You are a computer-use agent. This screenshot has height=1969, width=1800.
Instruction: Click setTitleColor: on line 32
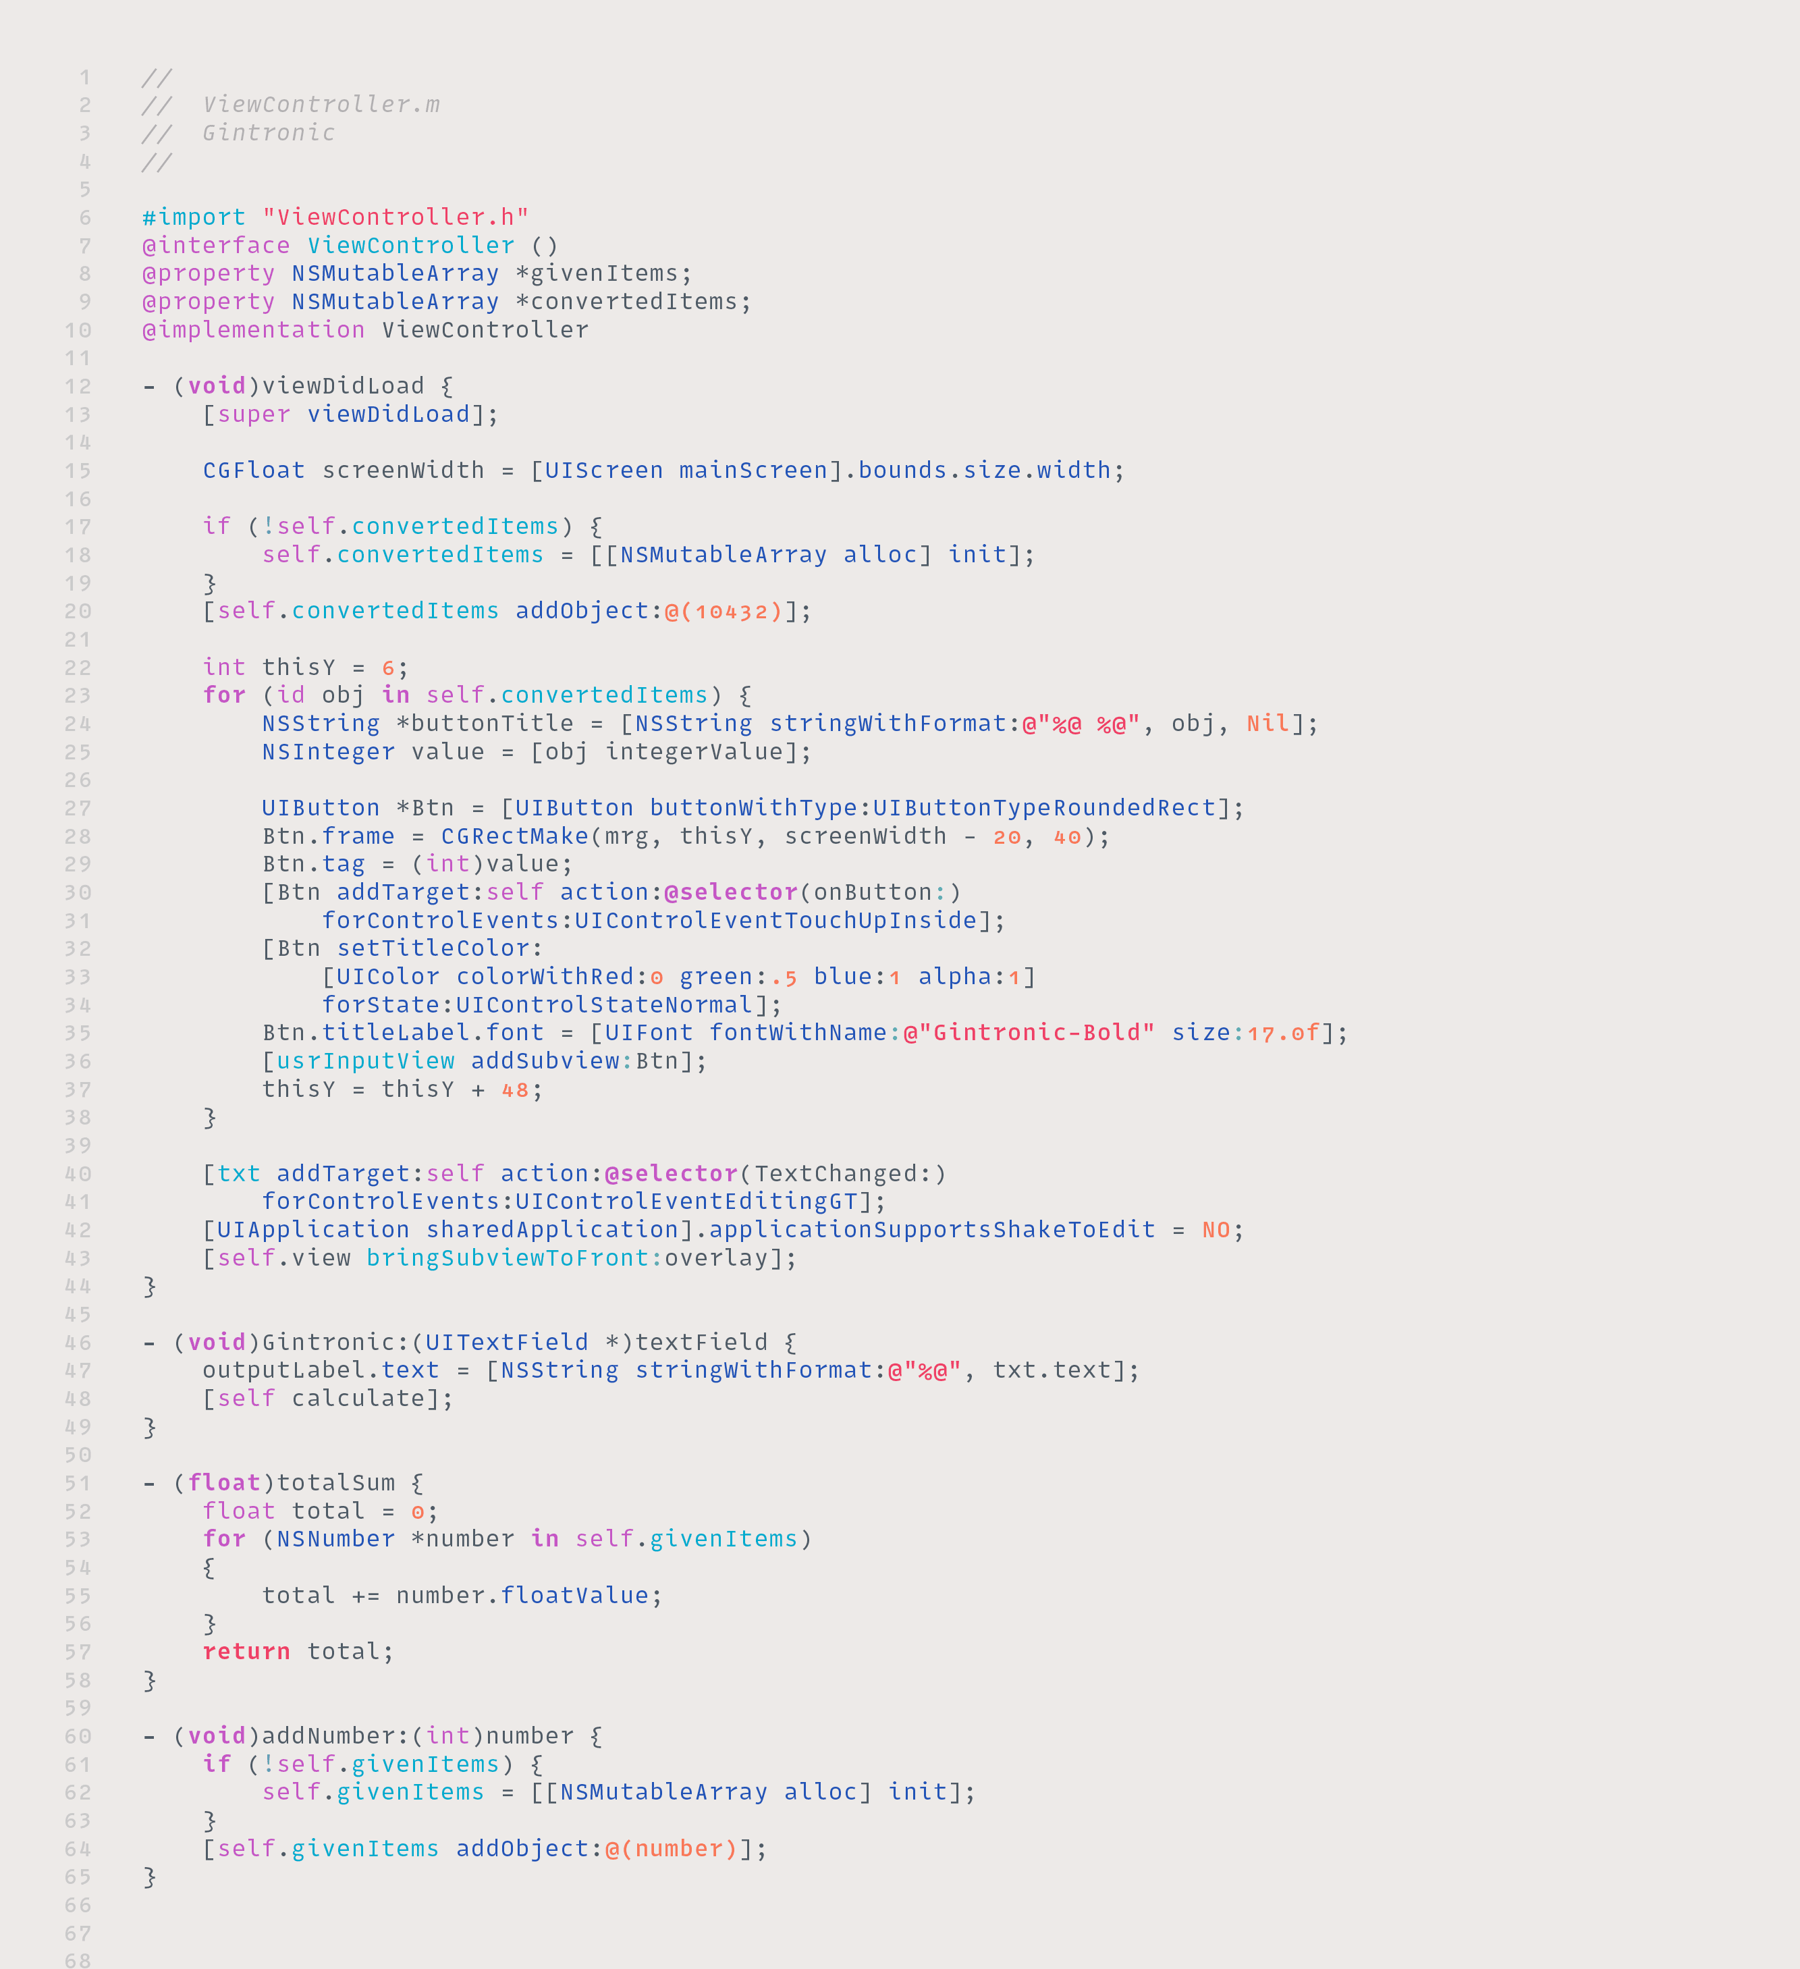tap(439, 948)
